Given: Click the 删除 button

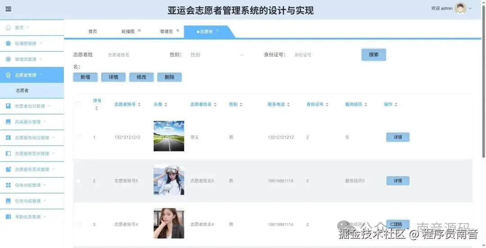Looking at the screenshot, I should [x=169, y=77].
